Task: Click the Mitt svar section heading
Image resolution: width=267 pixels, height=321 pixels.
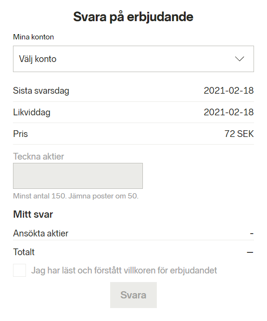Action: coord(33,214)
